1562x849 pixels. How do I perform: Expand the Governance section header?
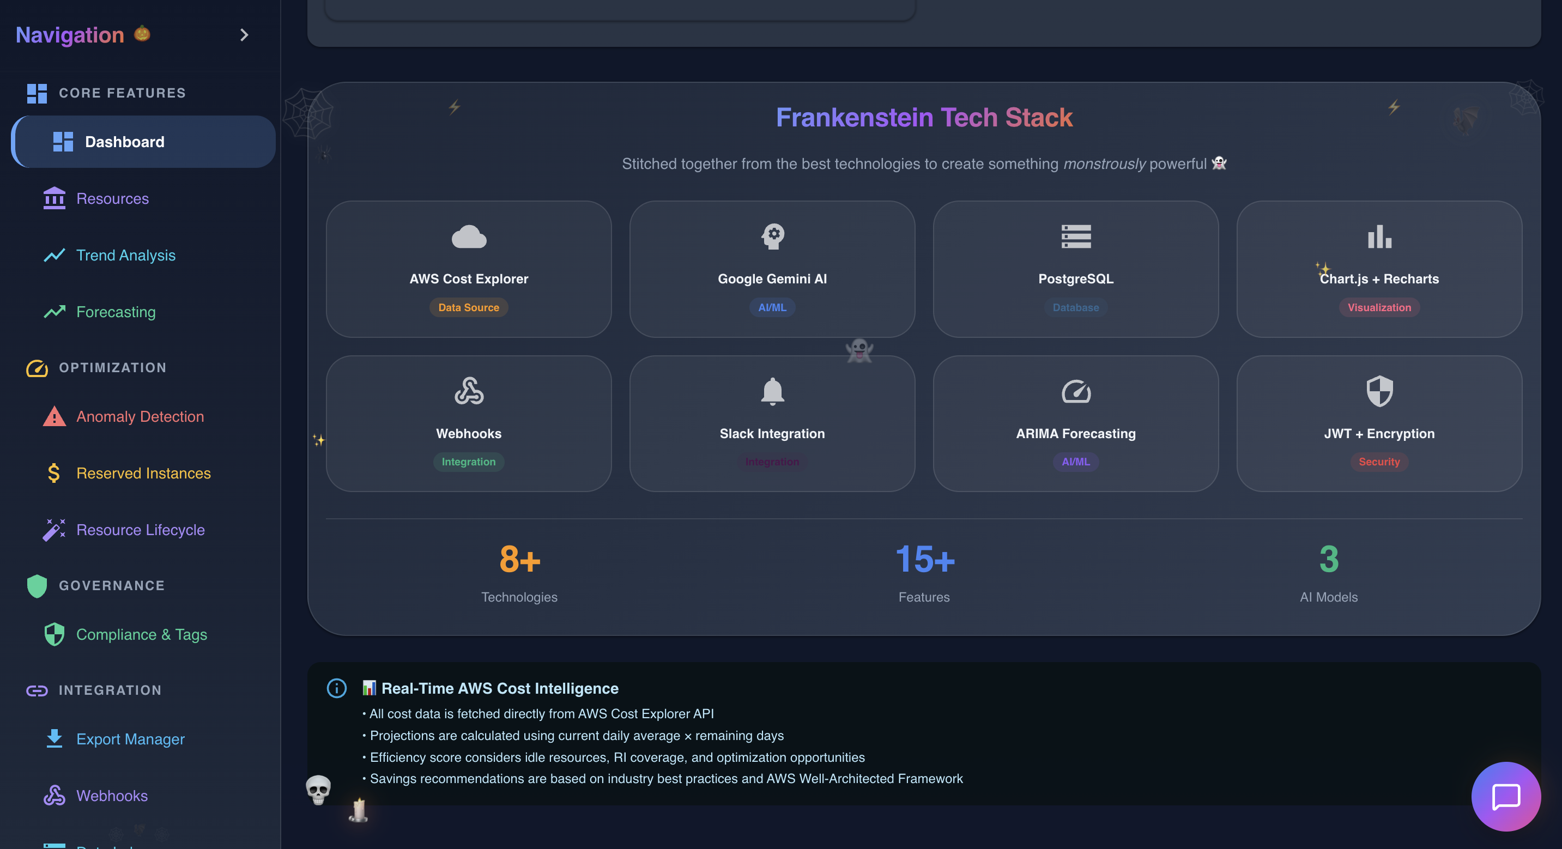[112, 585]
